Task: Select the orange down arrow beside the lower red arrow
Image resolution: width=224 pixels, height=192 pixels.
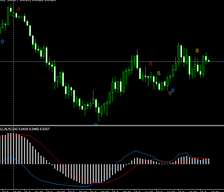Action: pyautogui.click(x=158, y=73)
